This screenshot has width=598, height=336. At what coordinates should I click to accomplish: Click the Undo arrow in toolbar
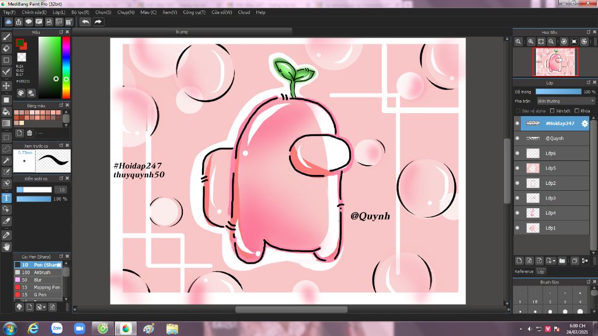[x=85, y=22]
